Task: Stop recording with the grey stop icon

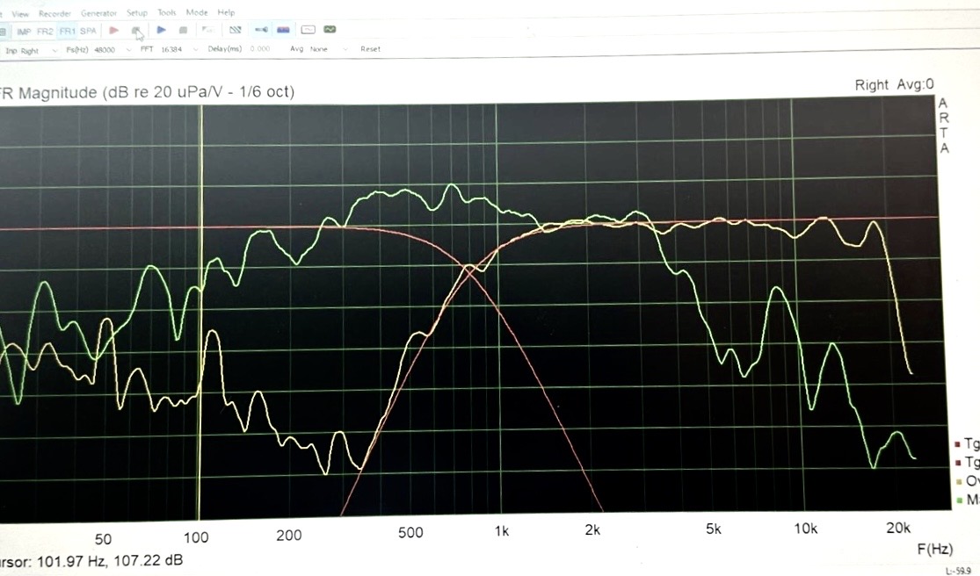Action: tap(135, 30)
